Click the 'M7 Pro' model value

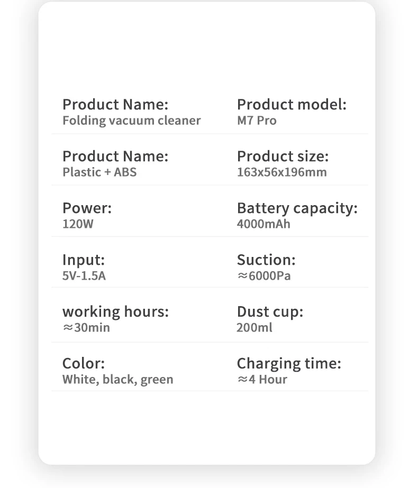257,121
